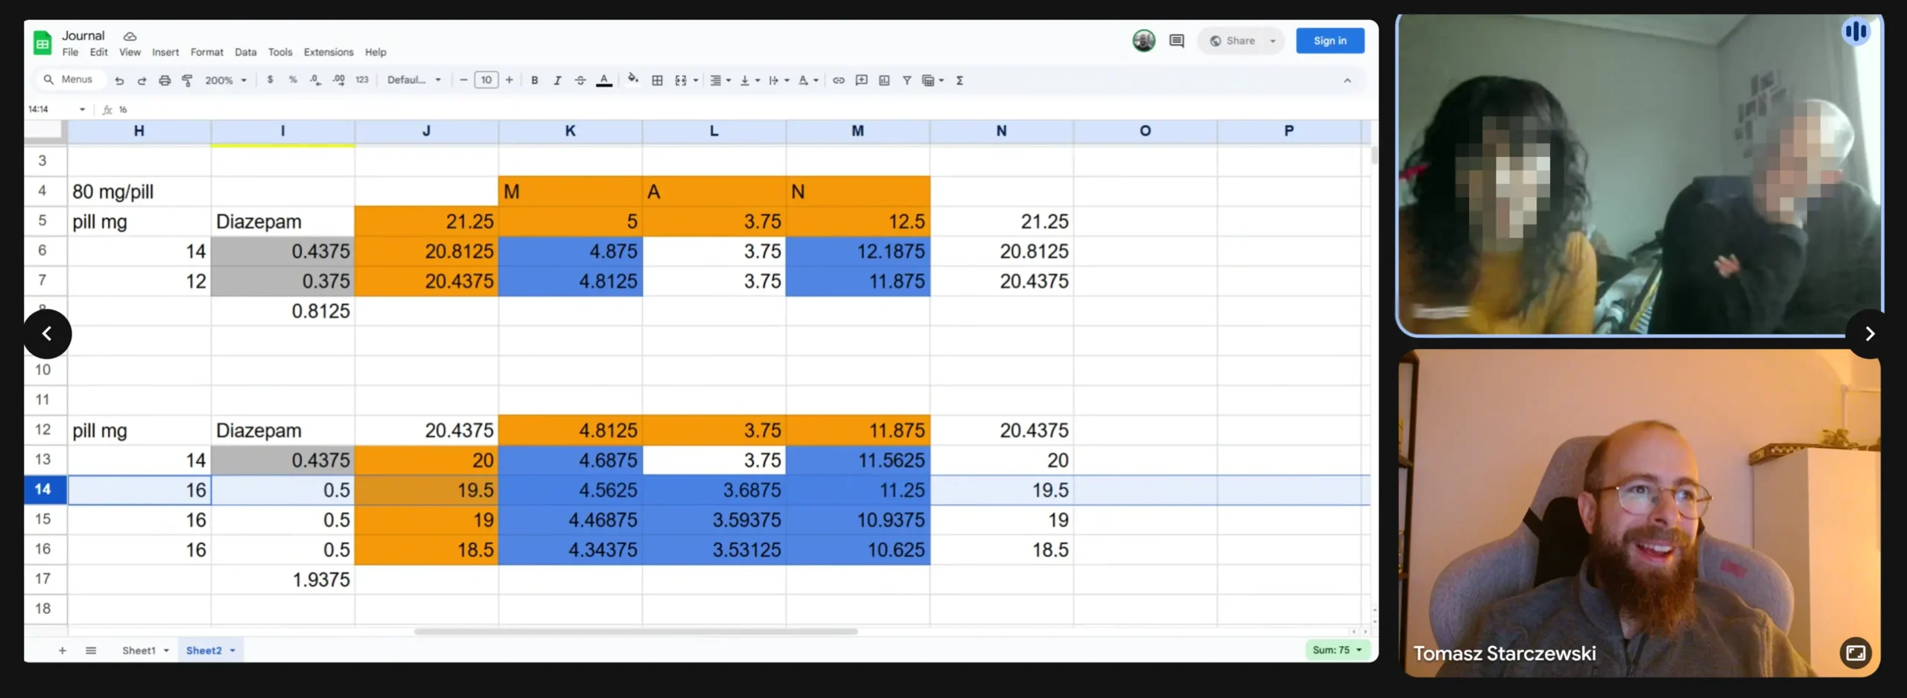This screenshot has width=1907, height=698.
Task: Switch to the Sheet1 tab
Action: (139, 650)
